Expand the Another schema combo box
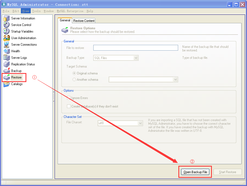This screenshot has width=247, height=186. (x=175, y=80)
